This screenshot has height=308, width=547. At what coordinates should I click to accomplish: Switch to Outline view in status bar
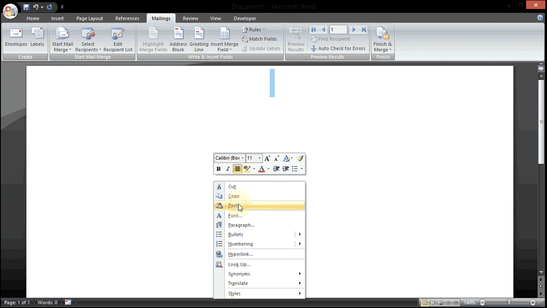coord(448,302)
